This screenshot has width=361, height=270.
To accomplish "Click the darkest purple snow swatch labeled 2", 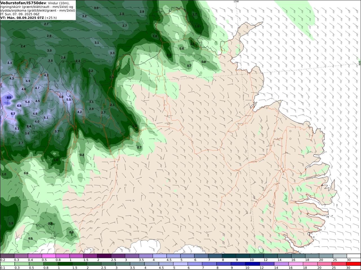I will 104,256.
